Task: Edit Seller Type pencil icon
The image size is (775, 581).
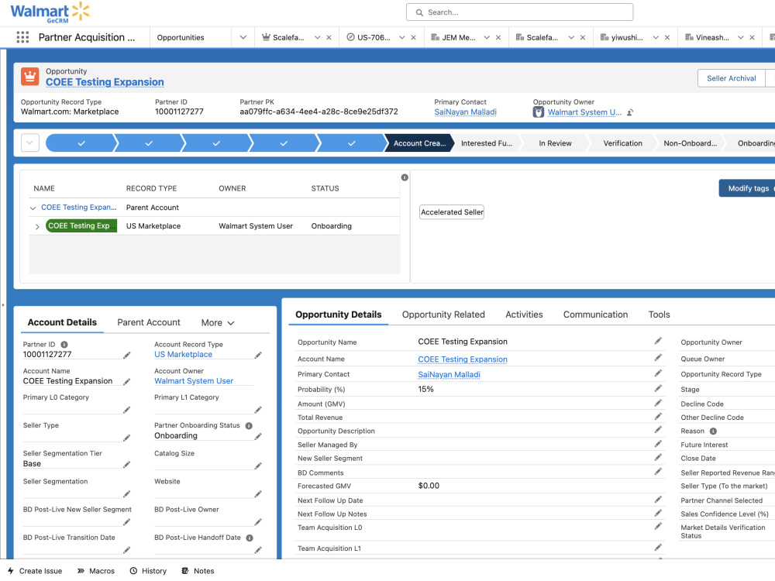Action: 127,438
